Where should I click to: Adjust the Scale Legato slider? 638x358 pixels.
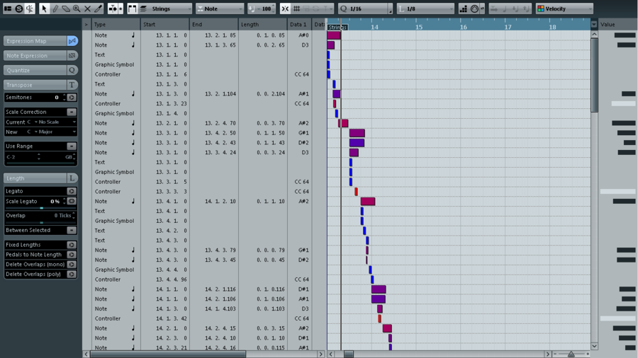coord(42,208)
